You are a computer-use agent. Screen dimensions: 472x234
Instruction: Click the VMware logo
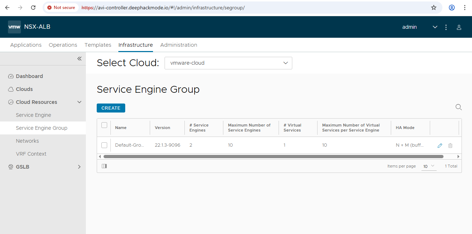(14, 27)
